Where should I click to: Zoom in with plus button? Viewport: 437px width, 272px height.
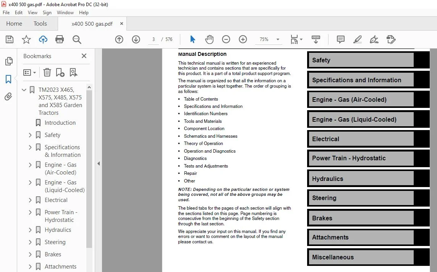click(243, 39)
